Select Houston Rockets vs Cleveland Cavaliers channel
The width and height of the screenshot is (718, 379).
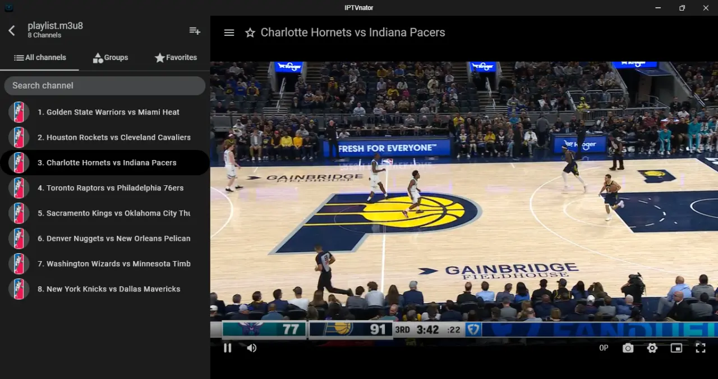pos(105,137)
